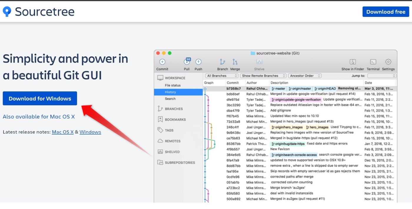Viewport: 412px width, 209px height.
Task: Click the WORKSPACE monitor icon
Action: pyautogui.click(x=160, y=78)
